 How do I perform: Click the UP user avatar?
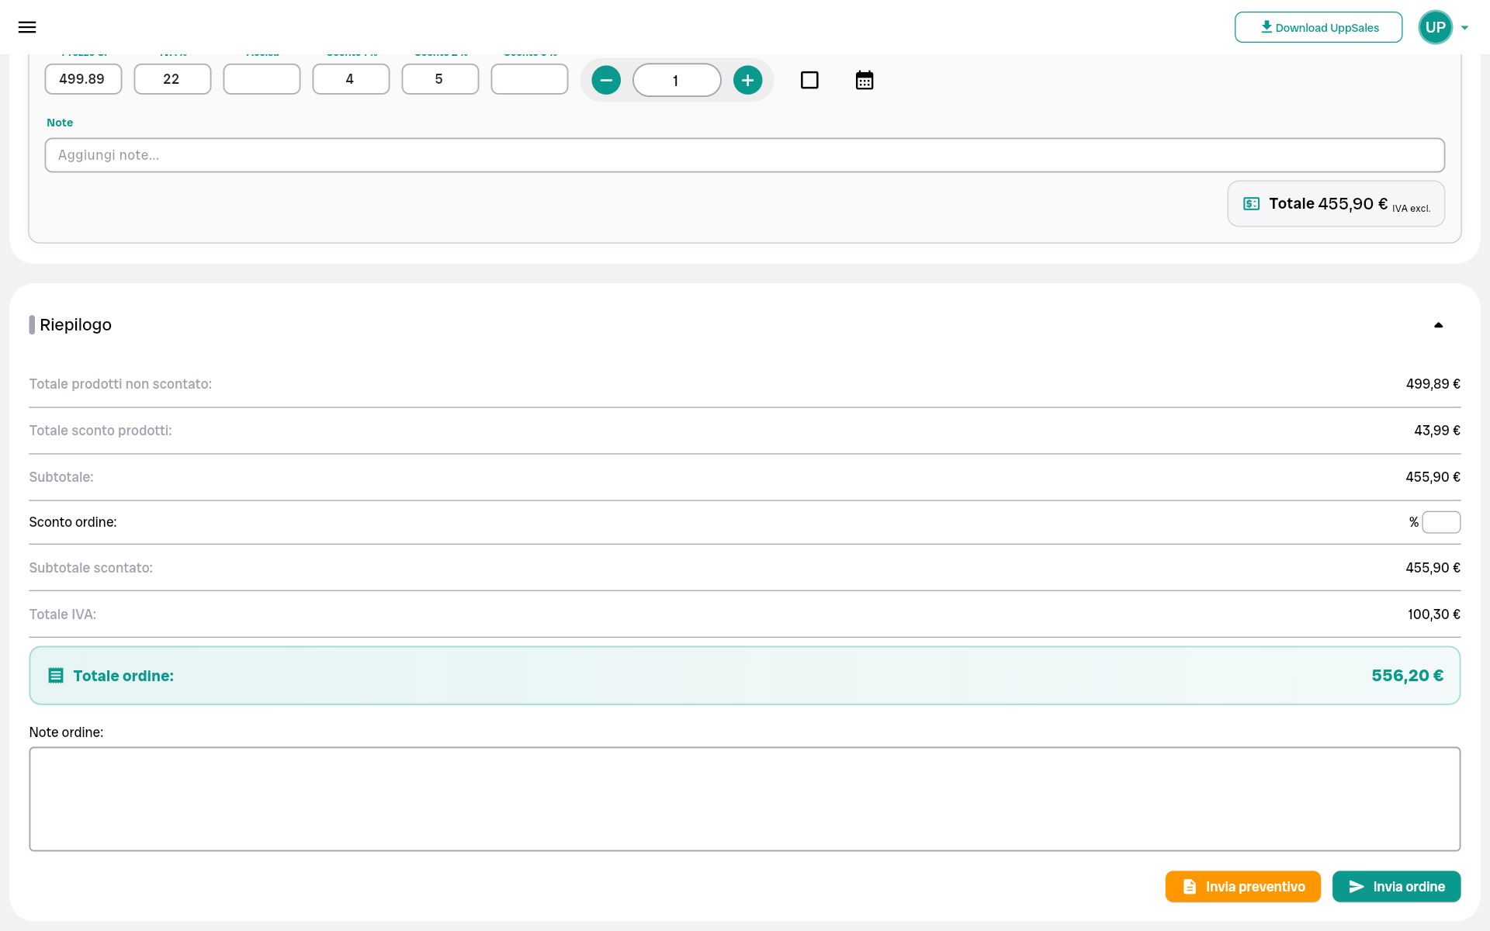click(x=1435, y=27)
